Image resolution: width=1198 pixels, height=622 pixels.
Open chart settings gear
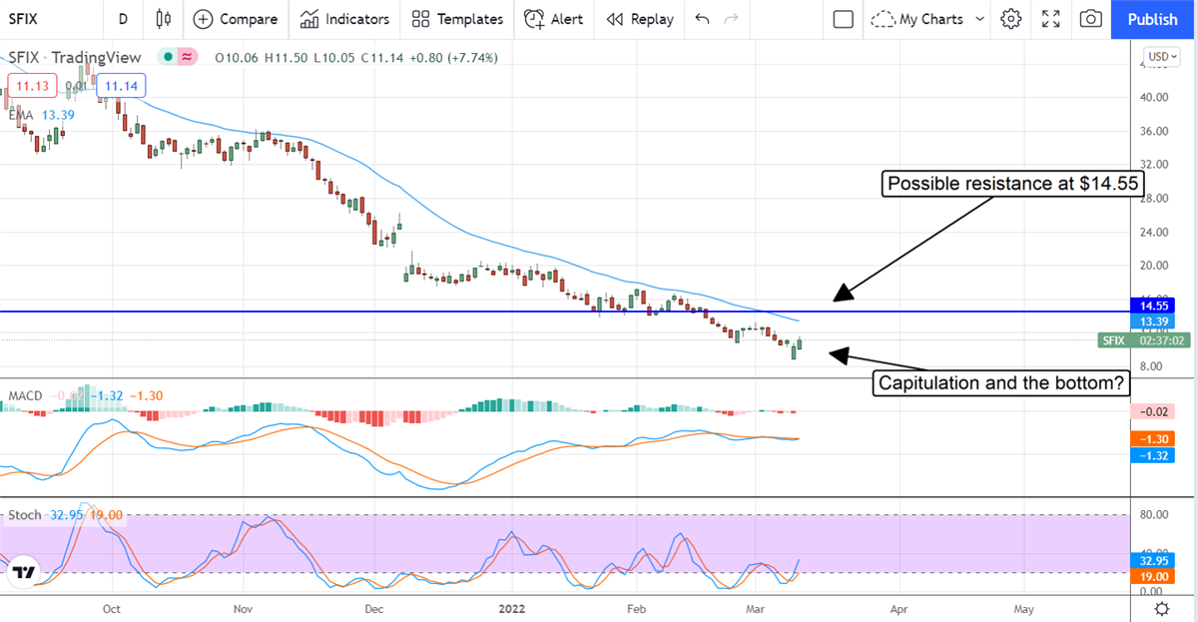click(1011, 19)
